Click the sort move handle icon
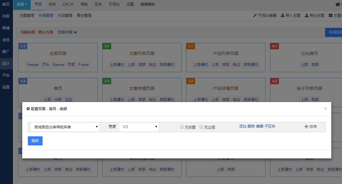342x184 pixels. point(306,127)
